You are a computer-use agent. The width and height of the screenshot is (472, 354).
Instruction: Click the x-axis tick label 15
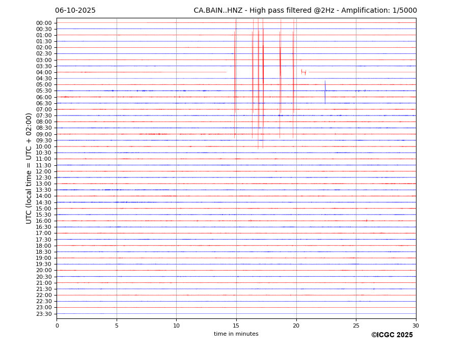pyautogui.click(x=236, y=326)
